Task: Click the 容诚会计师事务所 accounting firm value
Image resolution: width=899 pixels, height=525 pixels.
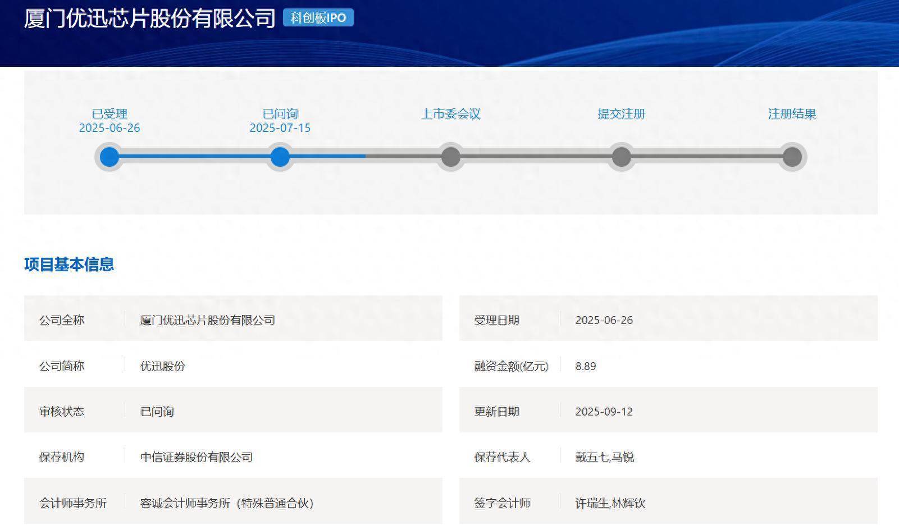Action: [226, 503]
